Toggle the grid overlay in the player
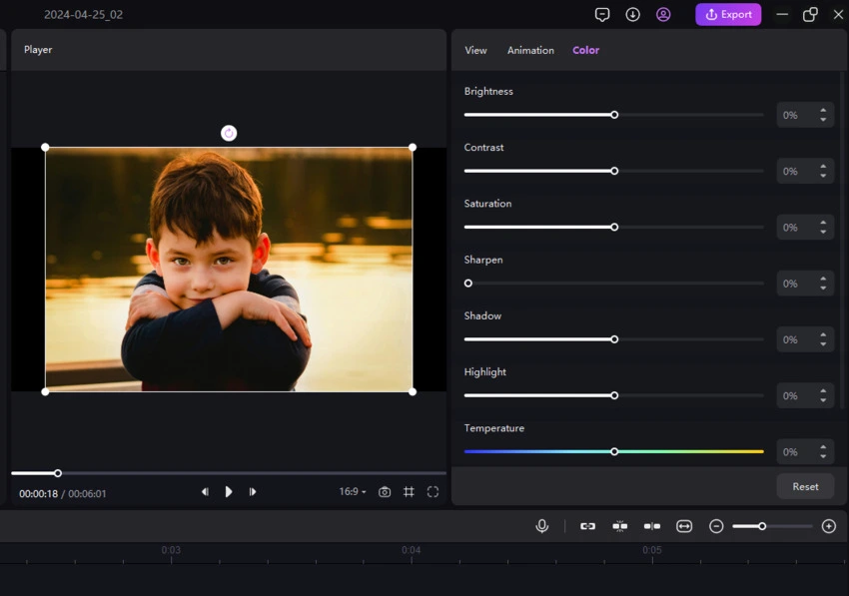Viewport: 849px width, 596px height. pyautogui.click(x=409, y=492)
